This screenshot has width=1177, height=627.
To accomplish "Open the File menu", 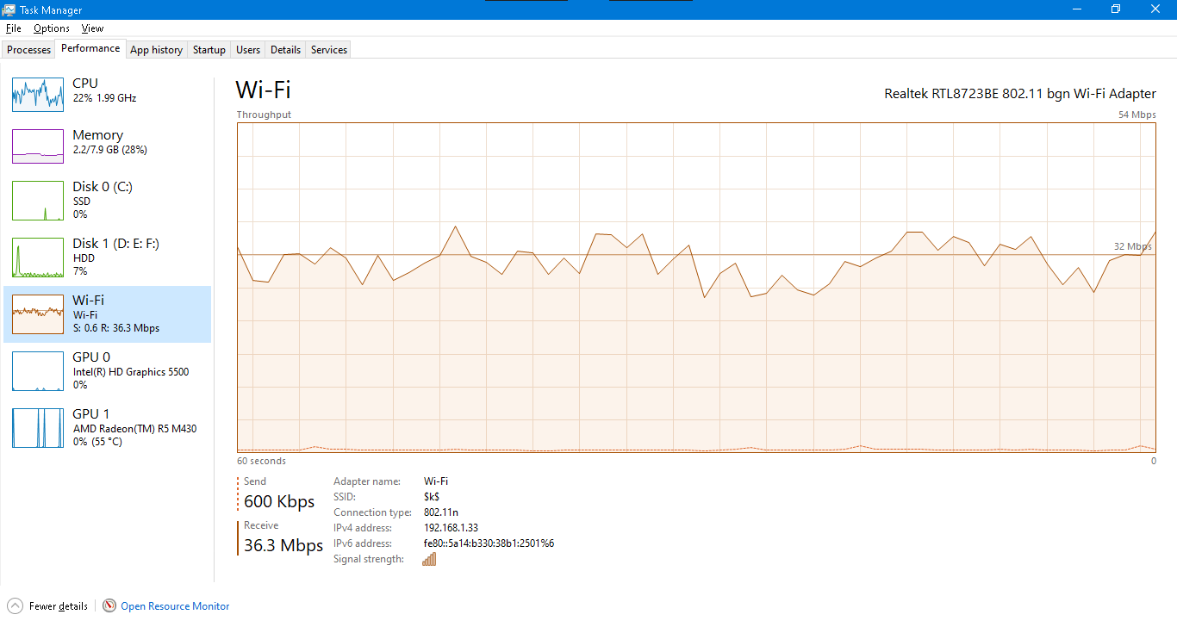I will click(x=13, y=28).
